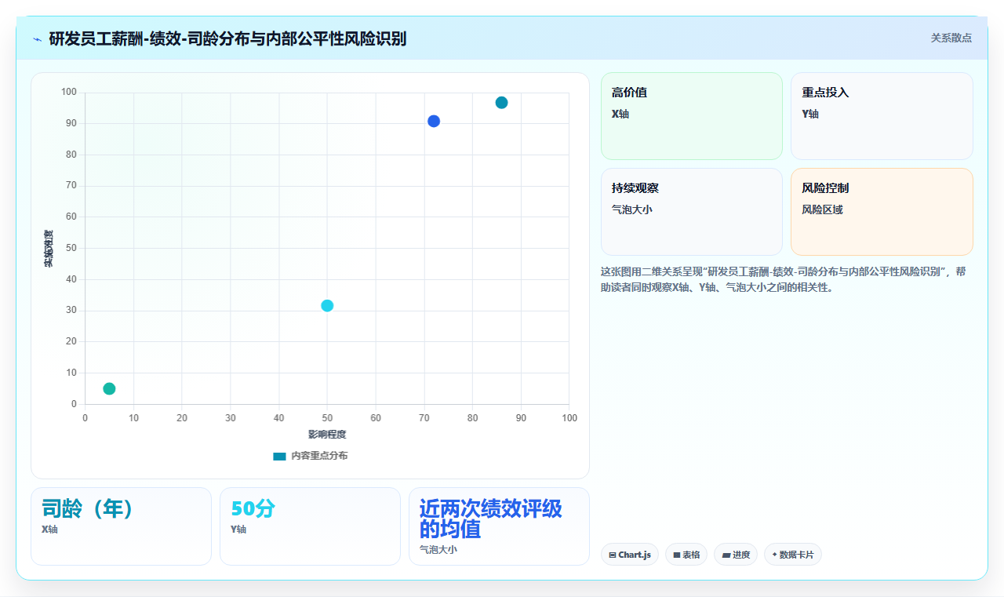Open the 高价值 card
The width and height of the screenshot is (1004, 597).
click(692, 116)
